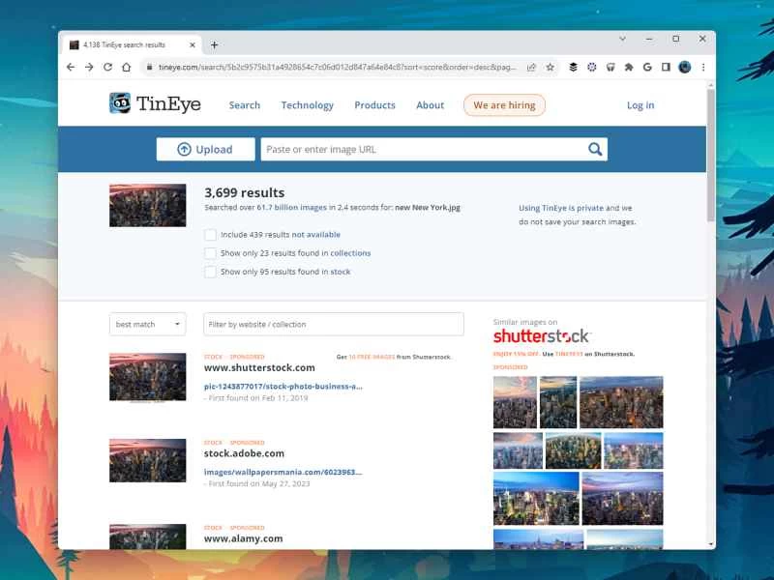
Task: Check Show only 23 results found in collections
Action: (x=210, y=252)
